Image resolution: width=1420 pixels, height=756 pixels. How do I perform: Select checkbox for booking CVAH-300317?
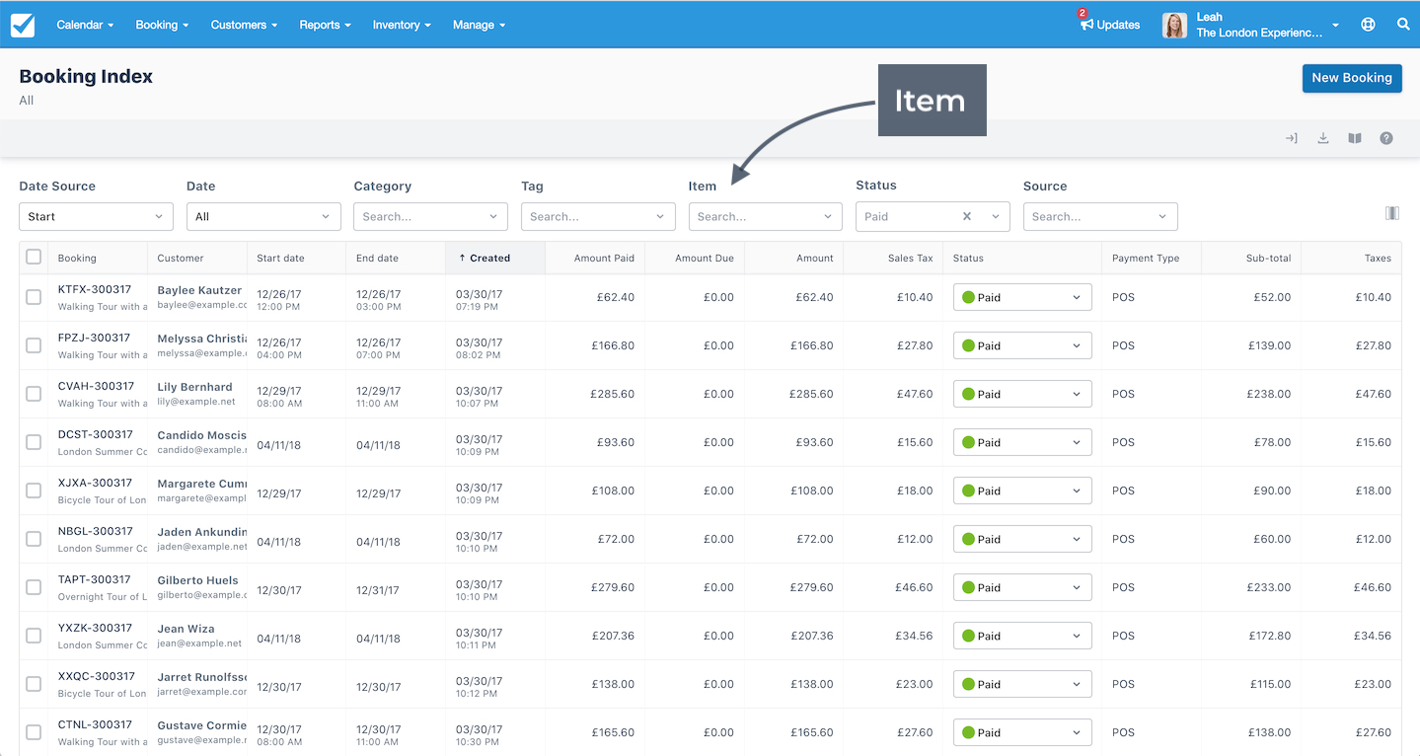click(x=34, y=394)
